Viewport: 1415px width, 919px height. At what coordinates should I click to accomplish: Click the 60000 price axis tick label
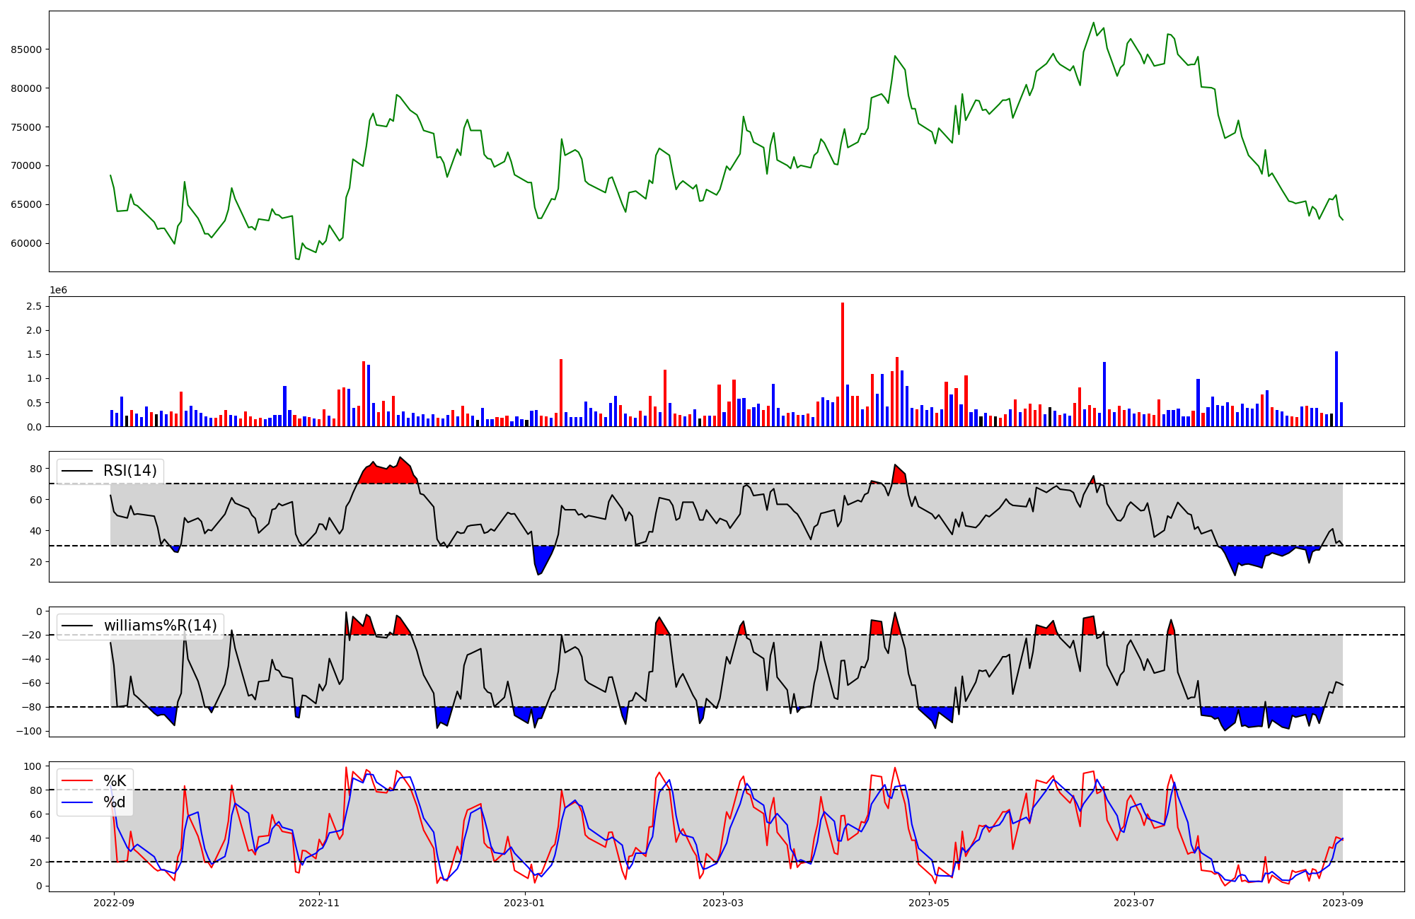[26, 243]
